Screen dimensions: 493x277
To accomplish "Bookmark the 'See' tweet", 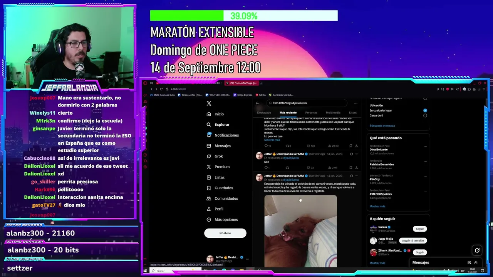I will (x=350, y=168).
